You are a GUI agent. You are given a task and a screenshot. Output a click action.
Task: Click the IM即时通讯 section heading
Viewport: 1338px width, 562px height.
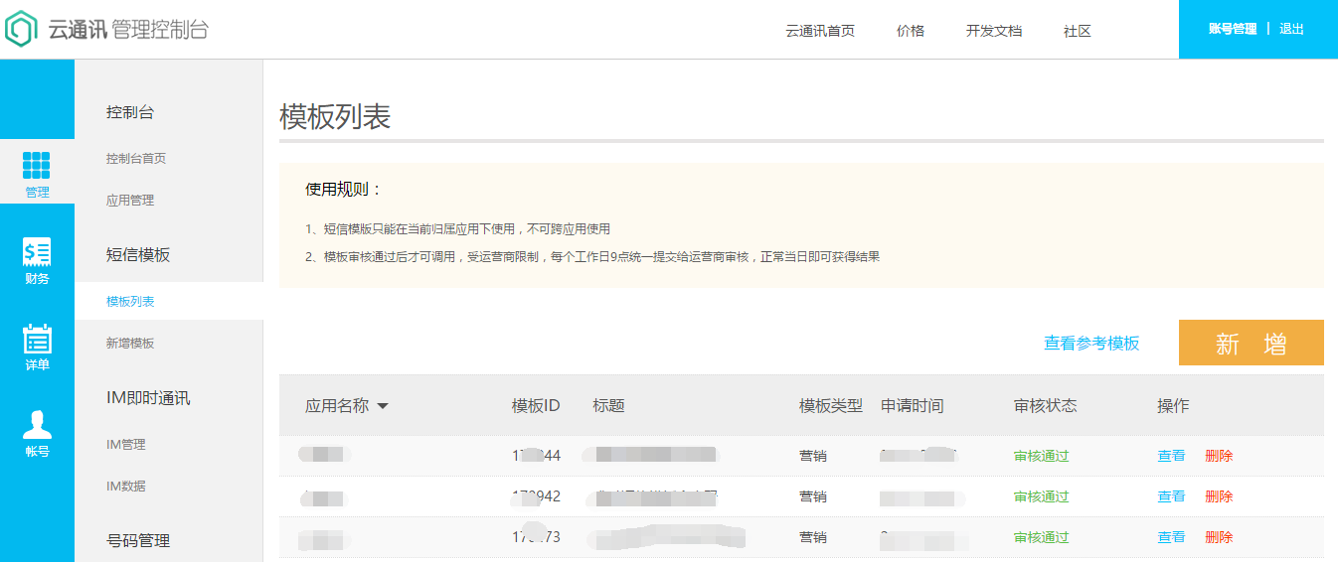click(x=148, y=398)
